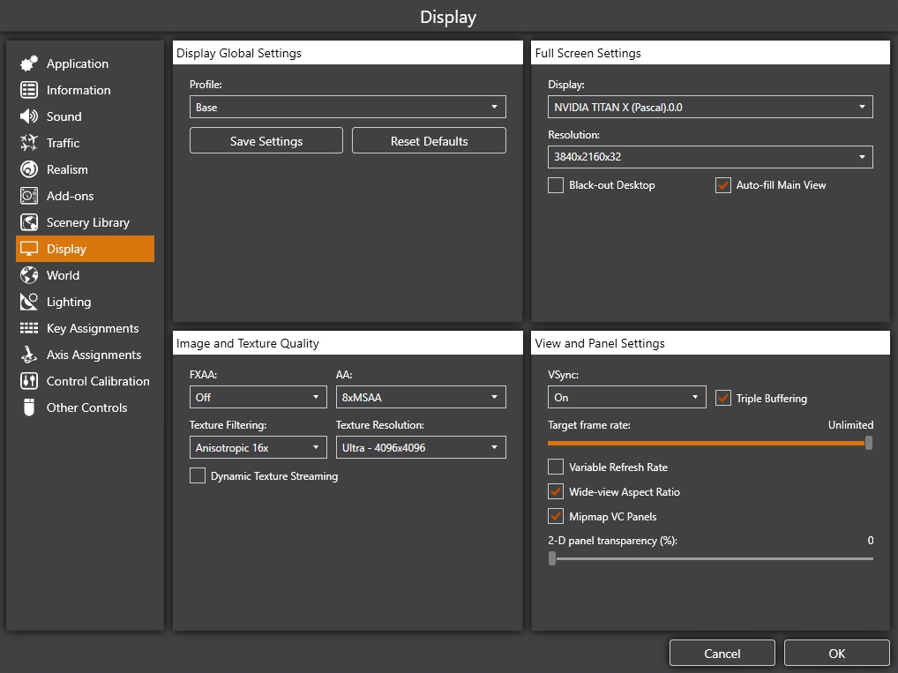Select the World globe icon

coord(28,275)
